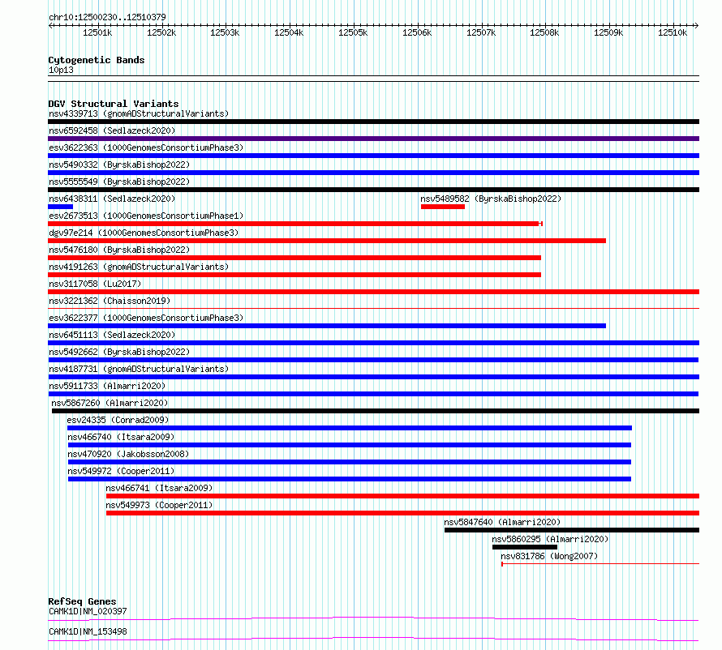Click the nsv4339713 gnomADStructuralVariants label

139,113
